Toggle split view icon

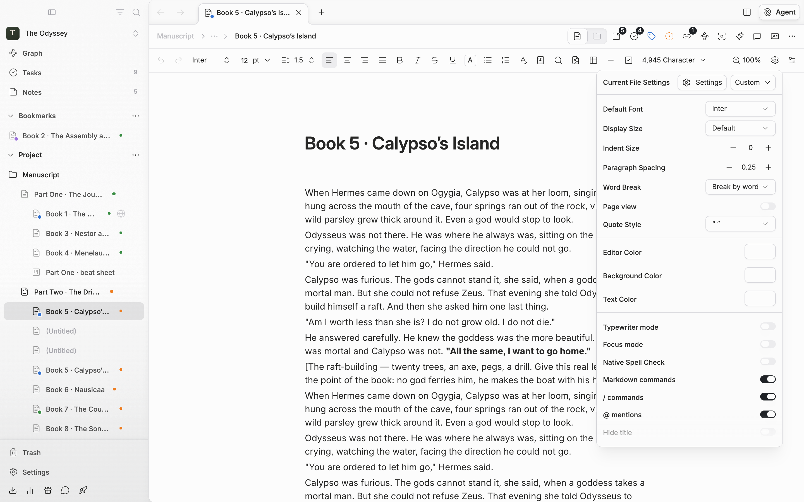(747, 12)
